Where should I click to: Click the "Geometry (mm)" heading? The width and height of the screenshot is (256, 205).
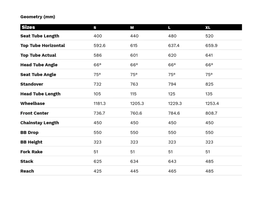pyautogui.click(x=38, y=17)
